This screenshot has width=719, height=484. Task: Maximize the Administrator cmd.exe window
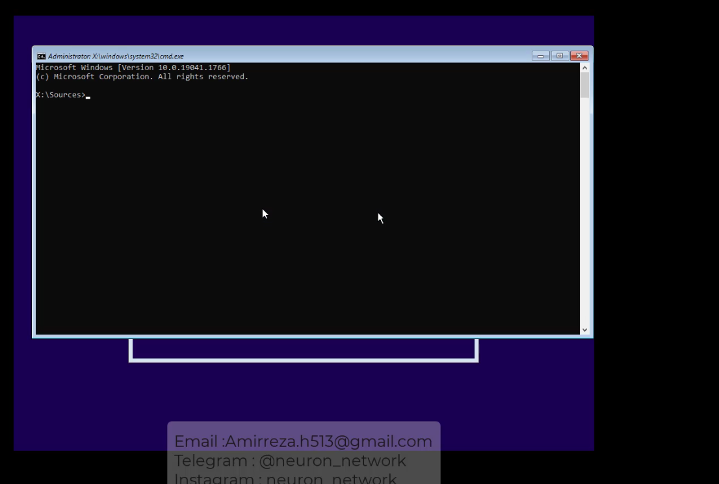(560, 56)
